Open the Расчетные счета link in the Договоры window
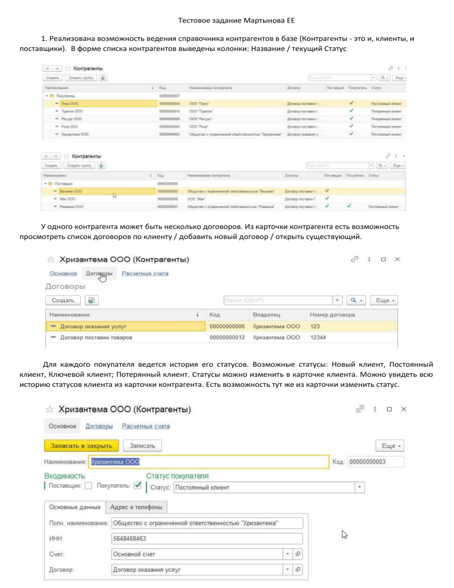454x588 pixels. click(145, 273)
